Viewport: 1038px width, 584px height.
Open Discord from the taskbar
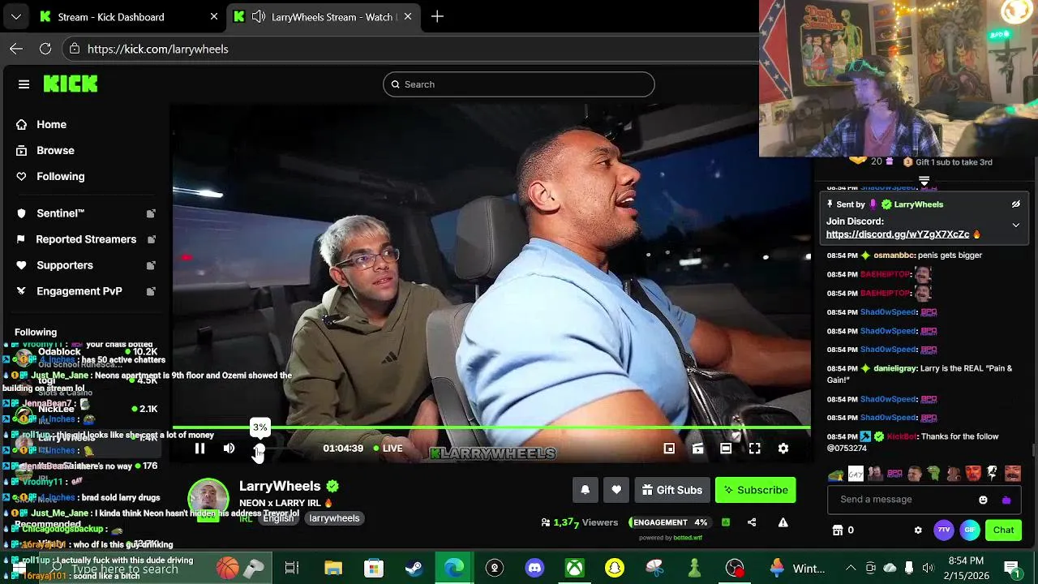click(534, 568)
